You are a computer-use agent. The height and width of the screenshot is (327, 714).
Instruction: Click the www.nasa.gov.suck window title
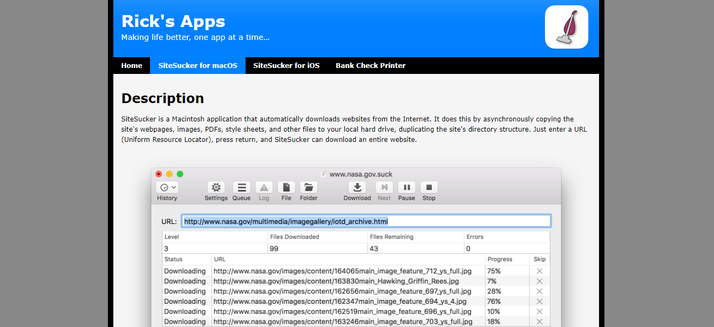coord(361,174)
